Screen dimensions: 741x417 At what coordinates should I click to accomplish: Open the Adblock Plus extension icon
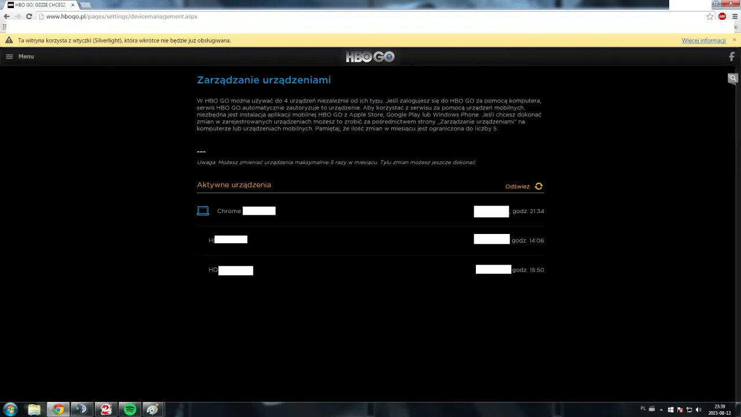[722, 16]
